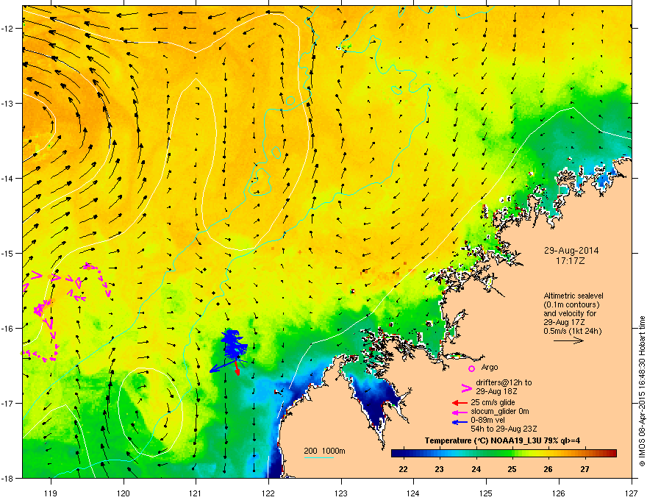Image resolution: width=647 pixels, height=500 pixels.
Task: Click the blue arrow beside "0-89m vel"
Action: (460, 421)
